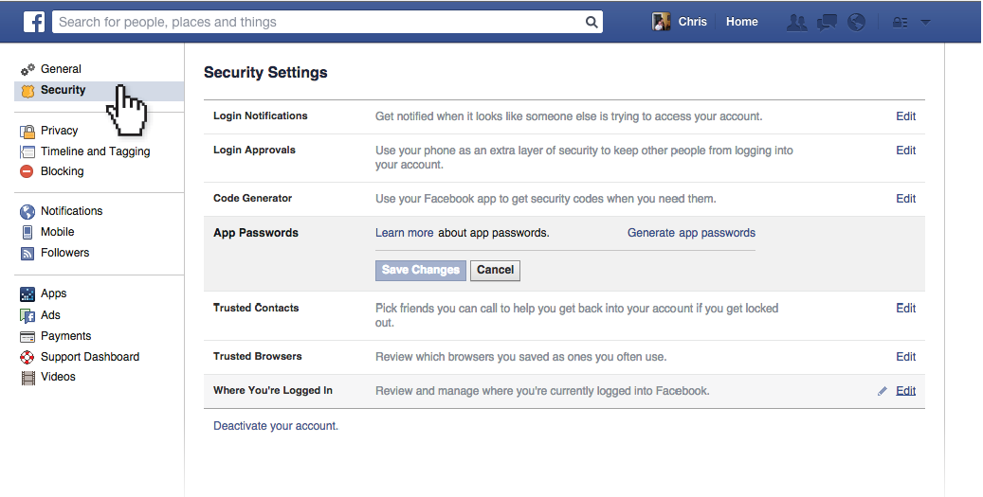Viewport: 983px width, 497px height.
Task: Click Chris's profile picture thumbnail
Action: point(662,22)
